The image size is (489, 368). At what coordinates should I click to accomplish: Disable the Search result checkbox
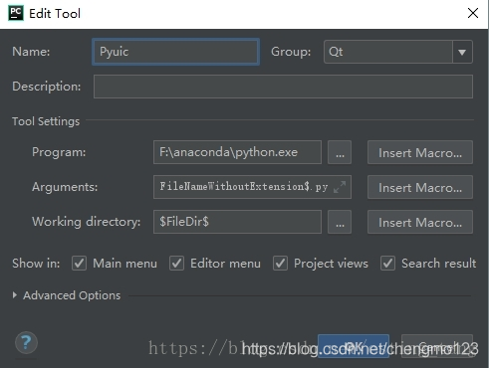point(387,264)
